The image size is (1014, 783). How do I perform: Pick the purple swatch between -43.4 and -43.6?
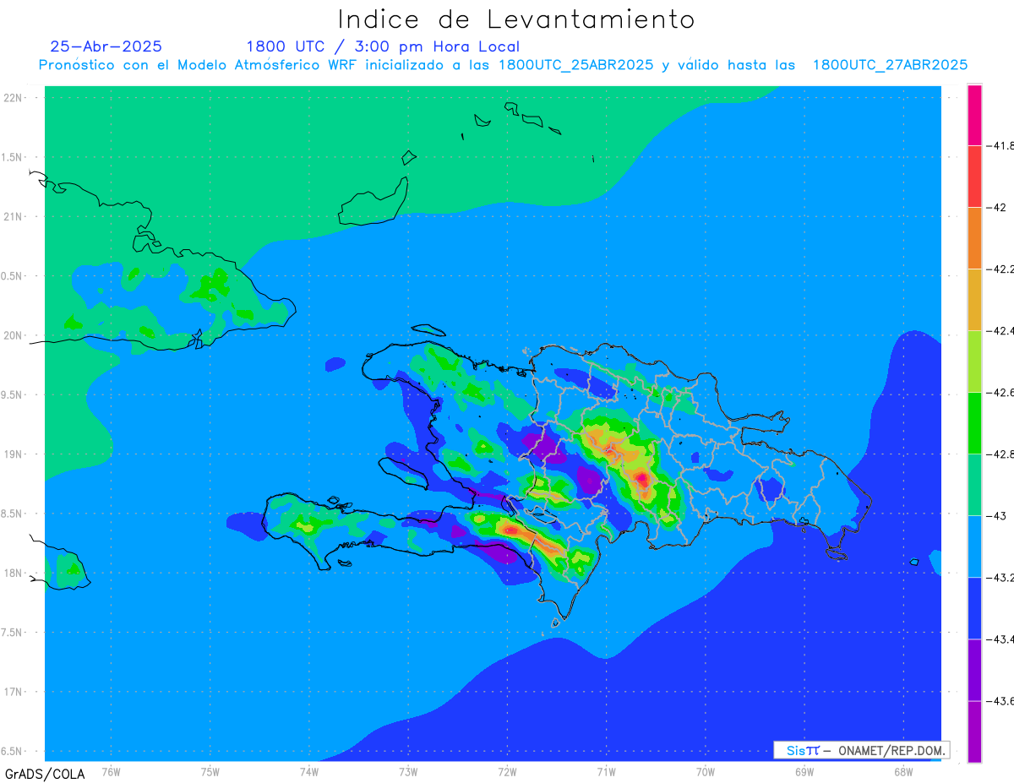(x=974, y=670)
